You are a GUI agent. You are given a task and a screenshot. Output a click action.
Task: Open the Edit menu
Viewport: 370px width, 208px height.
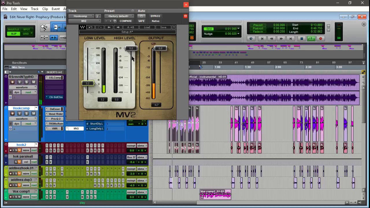coord(14,9)
